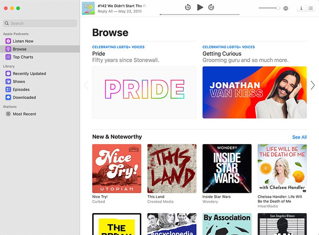The image size is (319, 235).
Task: Click 'This Land' title text
Action: click(156, 197)
